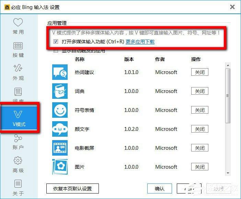Viewport: 241px width, 199px height.
Task: Click version 1.0.1.0 of 热词建议
Action: pos(131,72)
